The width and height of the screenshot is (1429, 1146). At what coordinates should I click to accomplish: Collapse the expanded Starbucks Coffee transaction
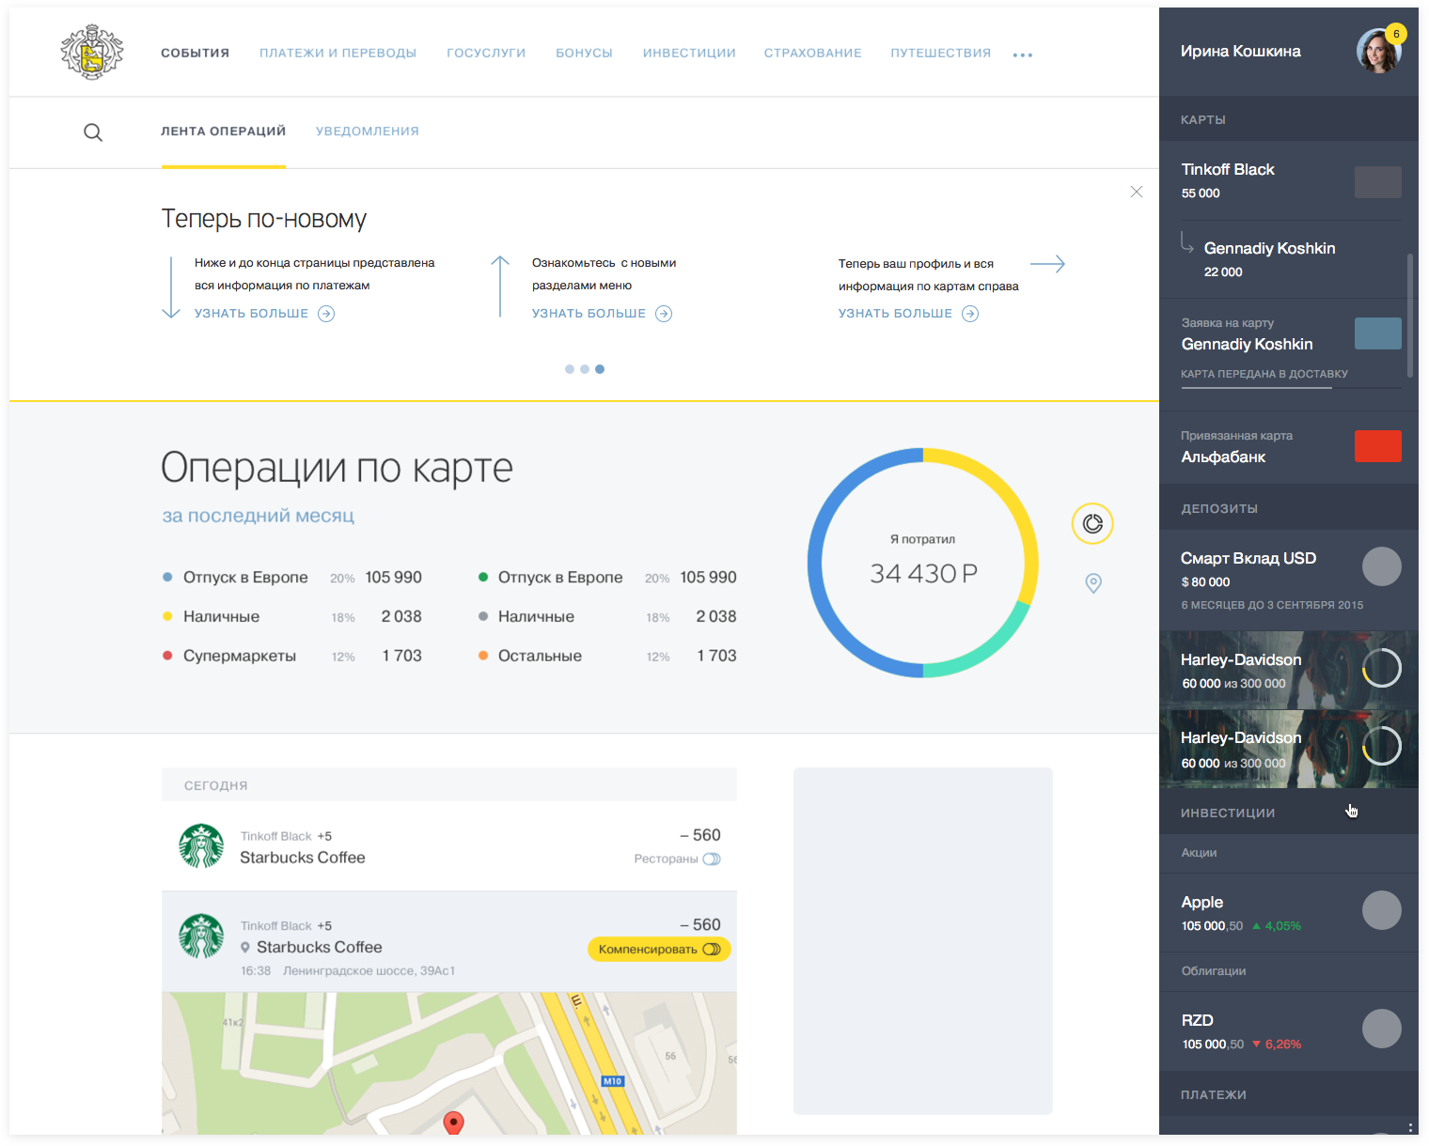[x=449, y=942]
